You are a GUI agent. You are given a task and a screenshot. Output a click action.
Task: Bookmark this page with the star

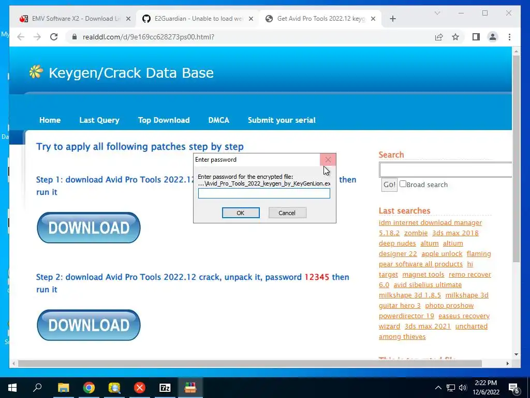[x=455, y=37]
